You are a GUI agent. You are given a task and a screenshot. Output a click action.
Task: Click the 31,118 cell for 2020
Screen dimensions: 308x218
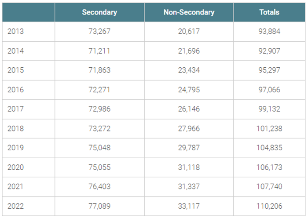189,167
